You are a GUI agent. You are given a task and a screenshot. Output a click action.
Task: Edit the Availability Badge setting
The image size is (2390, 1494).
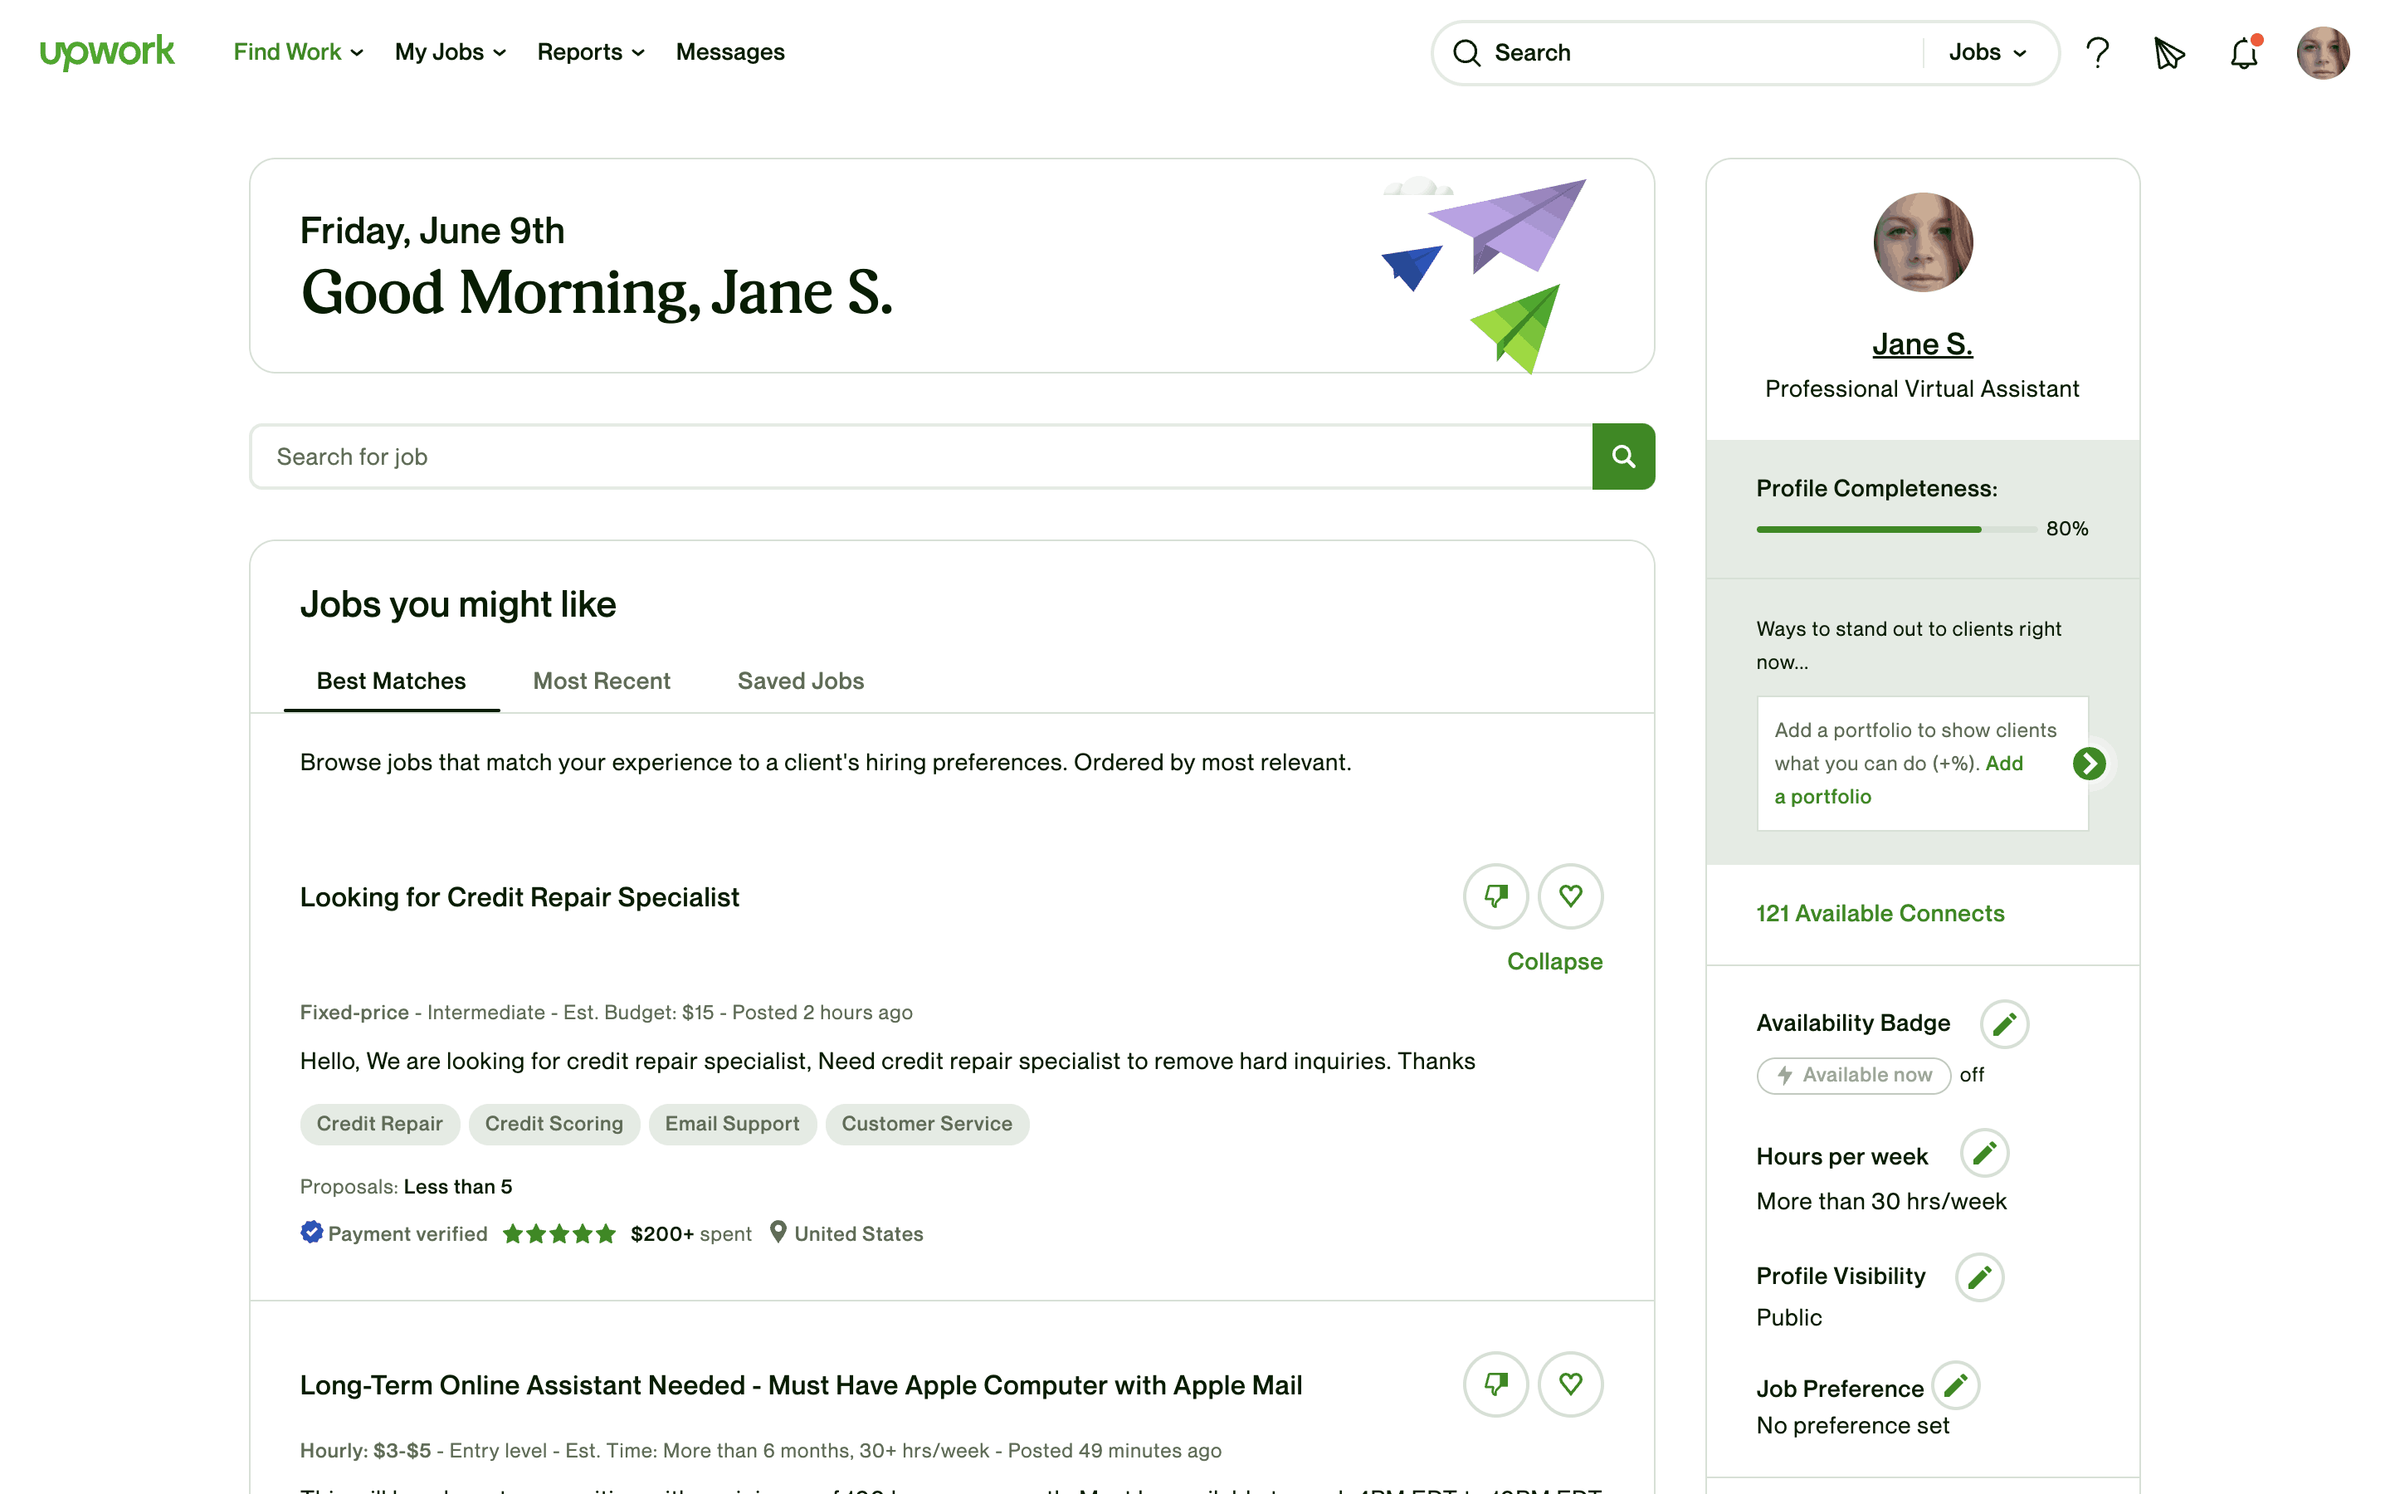coord(2004,1023)
